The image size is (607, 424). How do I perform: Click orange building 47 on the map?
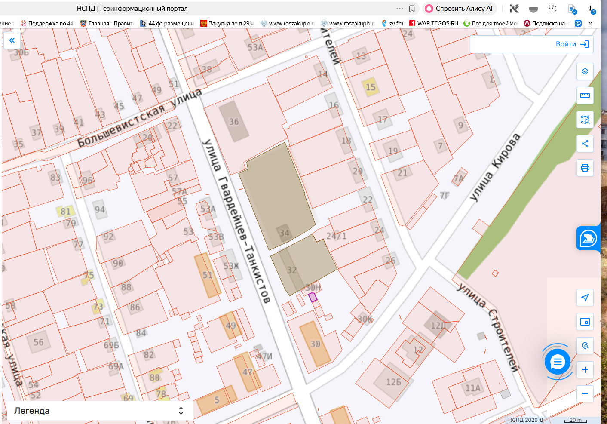click(248, 372)
